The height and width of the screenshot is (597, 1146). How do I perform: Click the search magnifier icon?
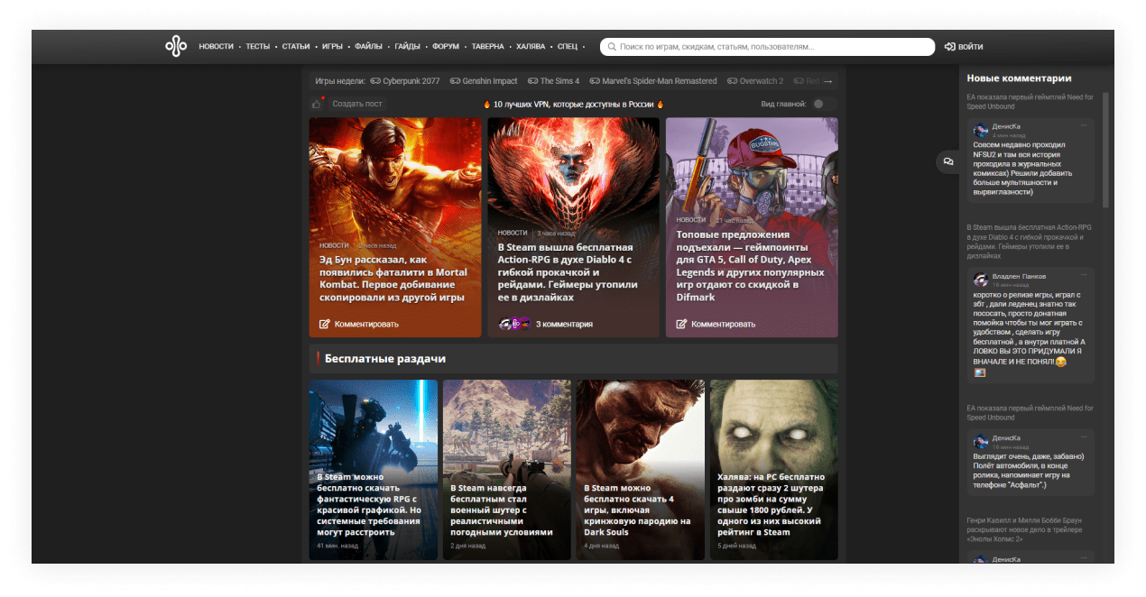[612, 47]
